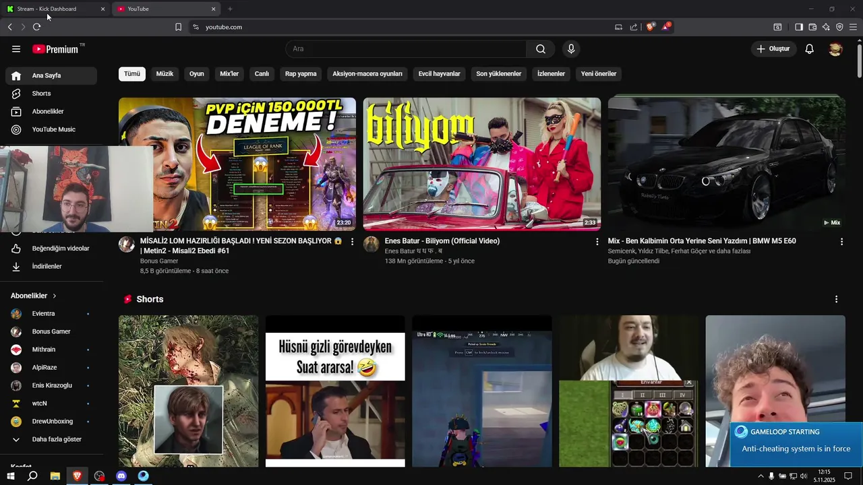Open options menu for the Mix video
This screenshot has height=485, width=863.
coord(841,241)
